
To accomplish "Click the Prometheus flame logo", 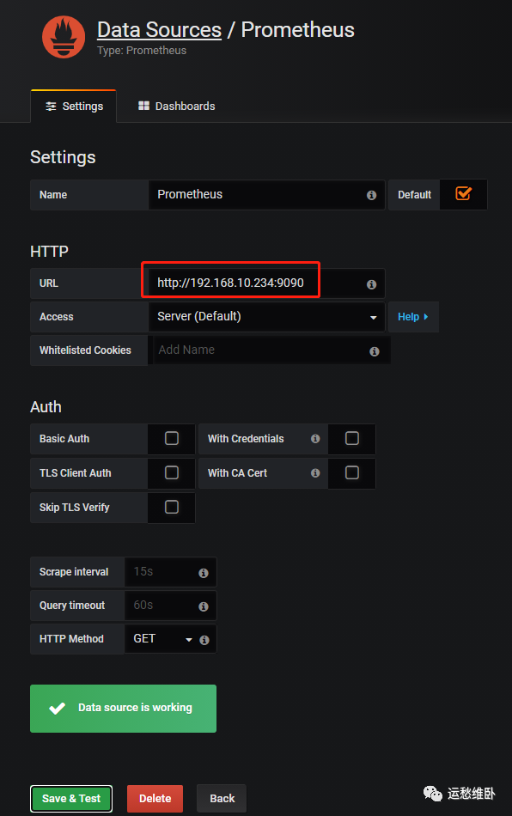I will pos(64,37).
